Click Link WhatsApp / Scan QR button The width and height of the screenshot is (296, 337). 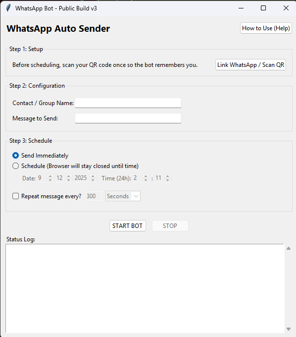click(250, 65)
